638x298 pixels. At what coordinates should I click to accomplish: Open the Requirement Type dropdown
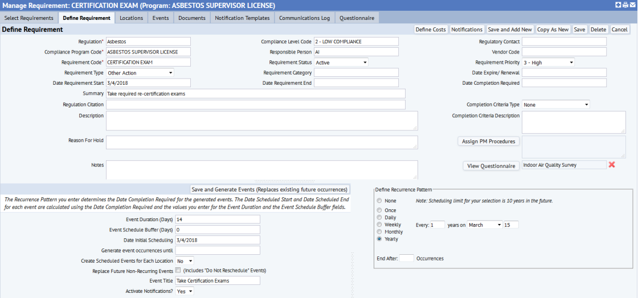[140, 73]
